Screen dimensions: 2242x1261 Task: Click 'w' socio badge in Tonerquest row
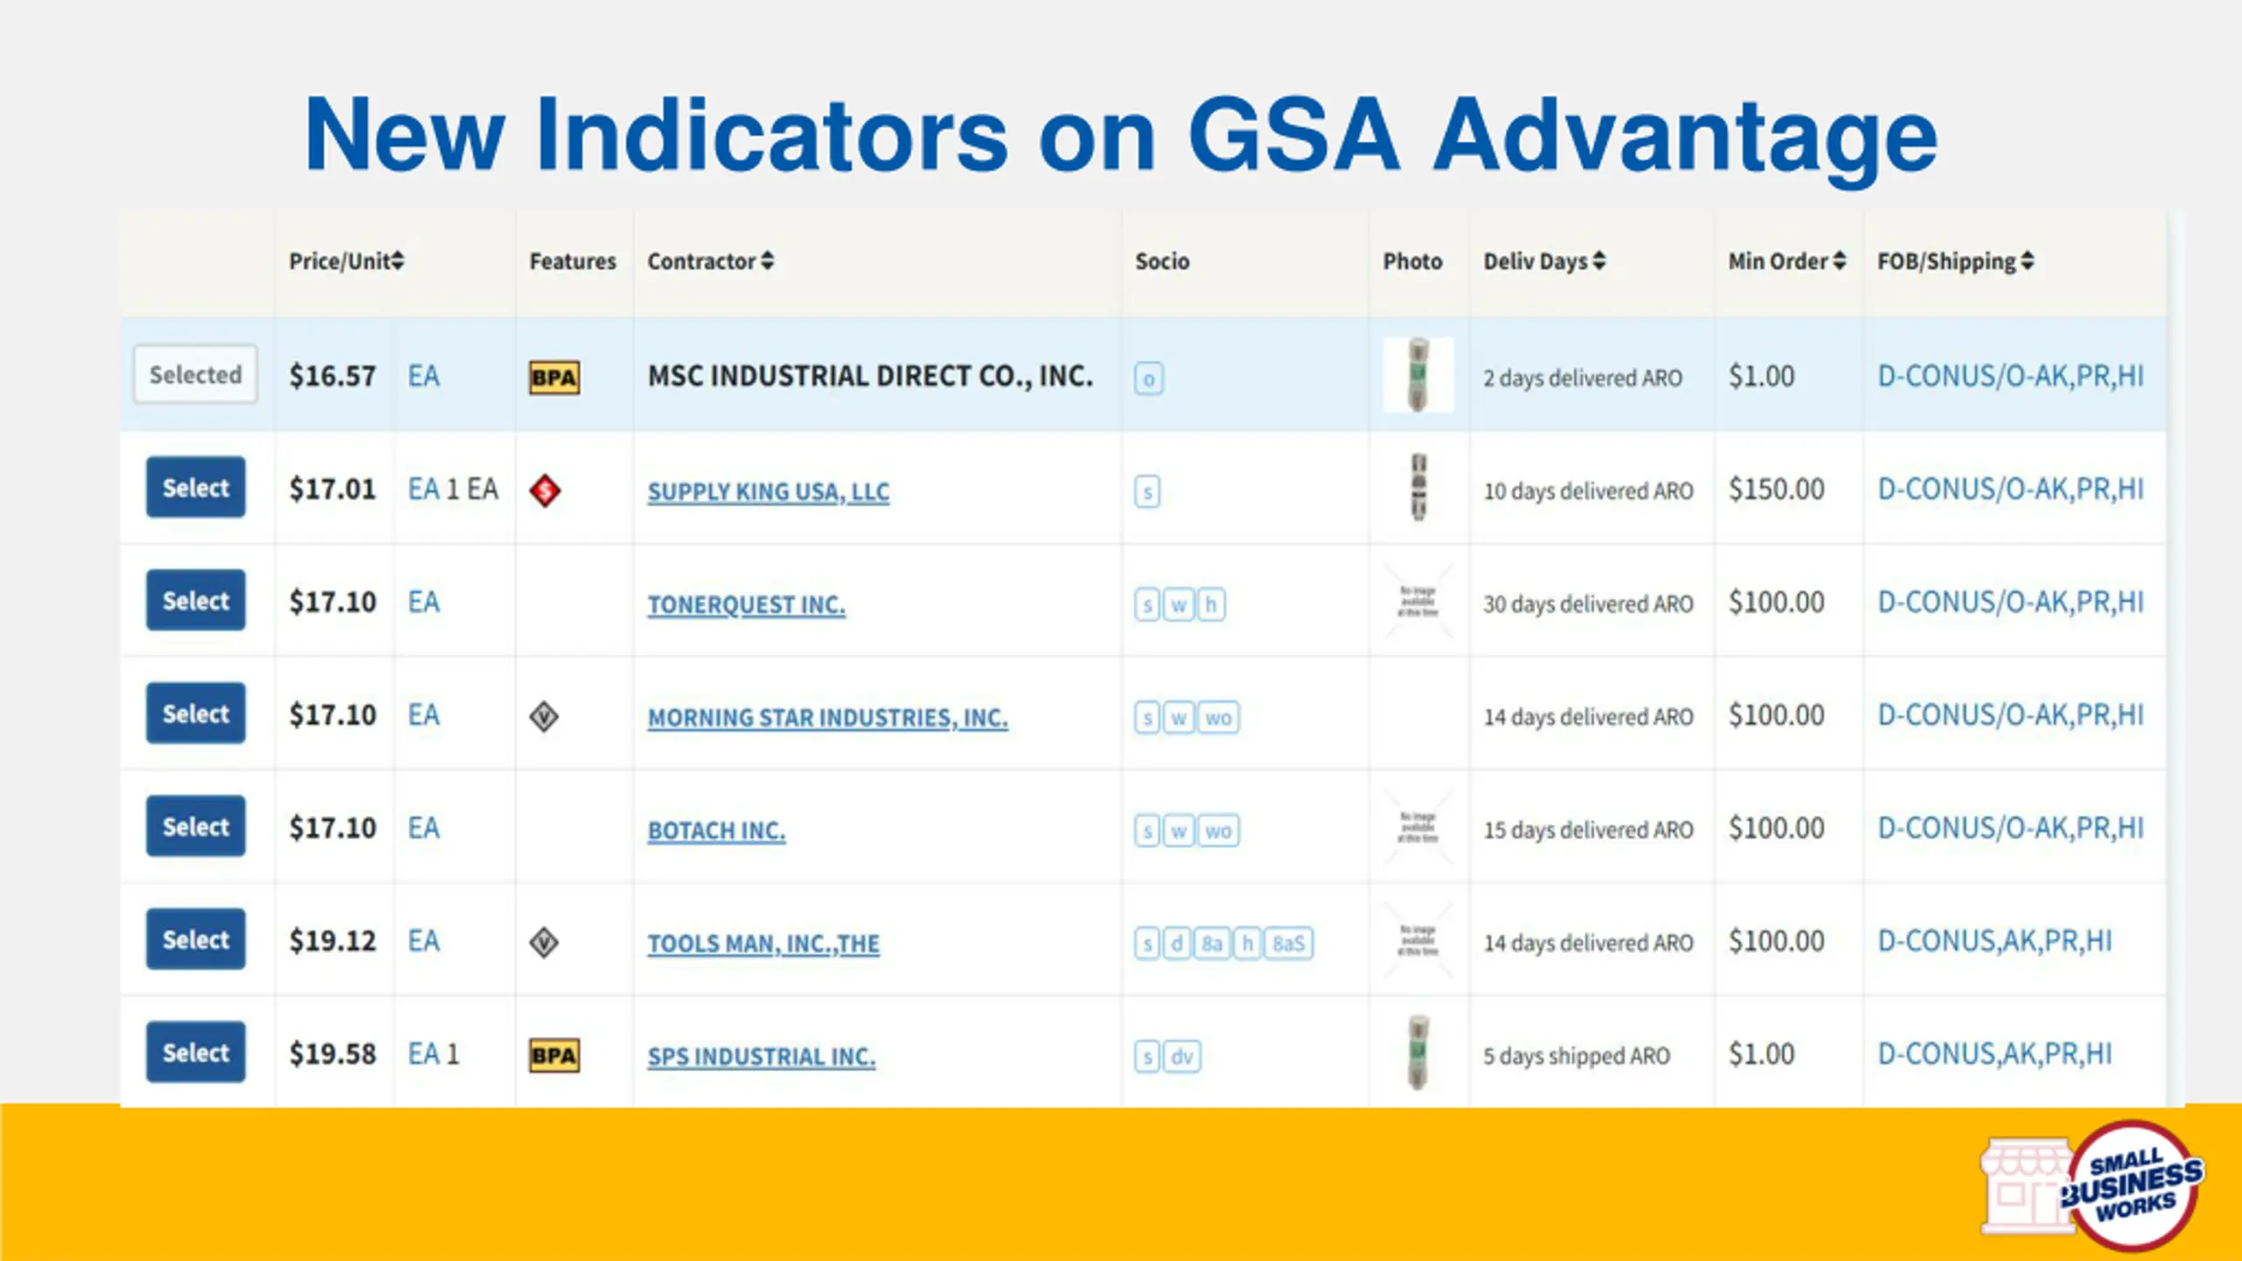click(1179, 605)
